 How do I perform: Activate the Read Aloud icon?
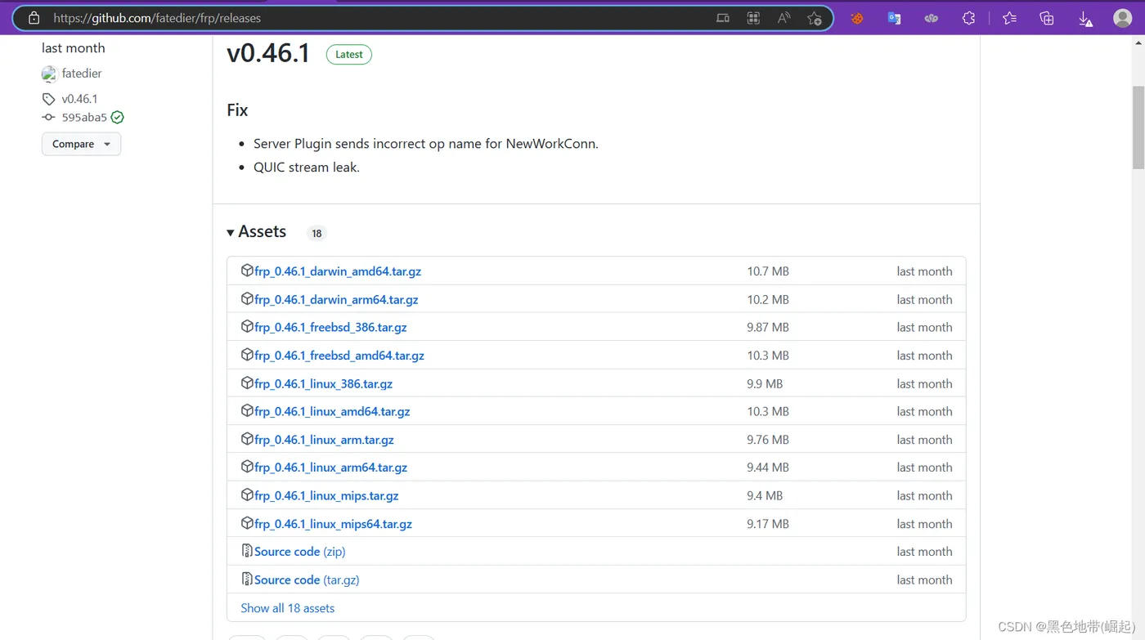pyautogui.click(x=784, y=18)
